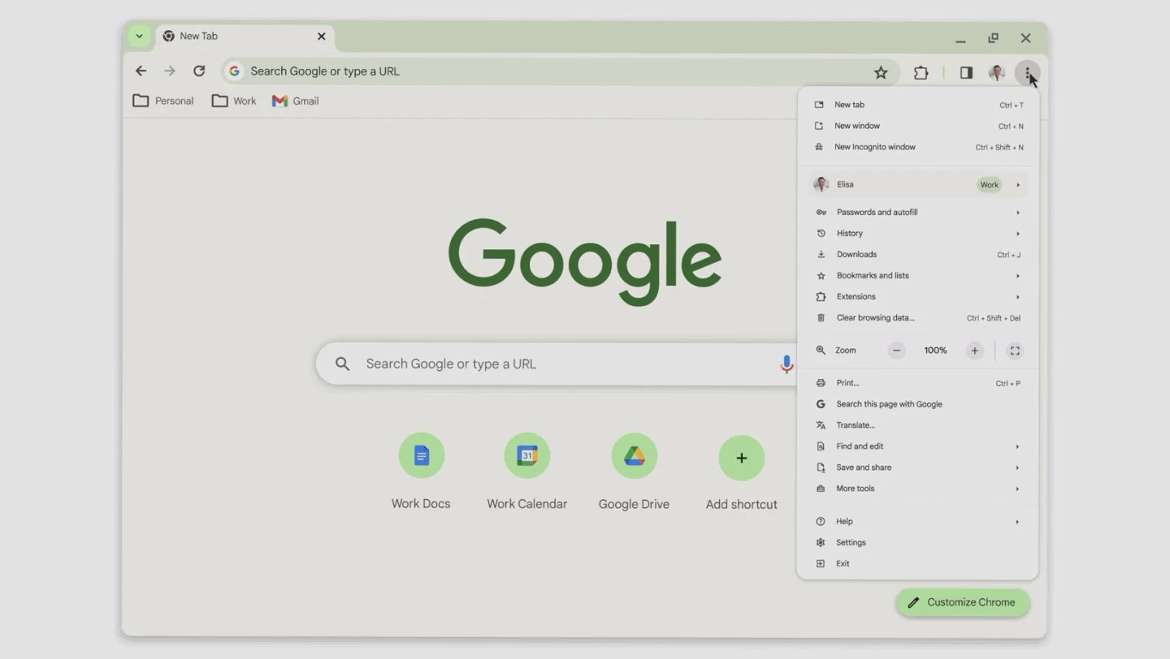Select Clear browsing data menu entry
The height and width of the screenshot is (659, 1170).
tap(875, 318)
